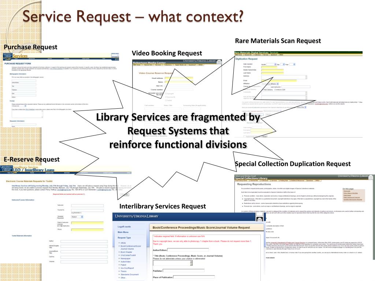Open the Year dropdown in Digitization Request

pyautogui.click(x=293, y=64)
